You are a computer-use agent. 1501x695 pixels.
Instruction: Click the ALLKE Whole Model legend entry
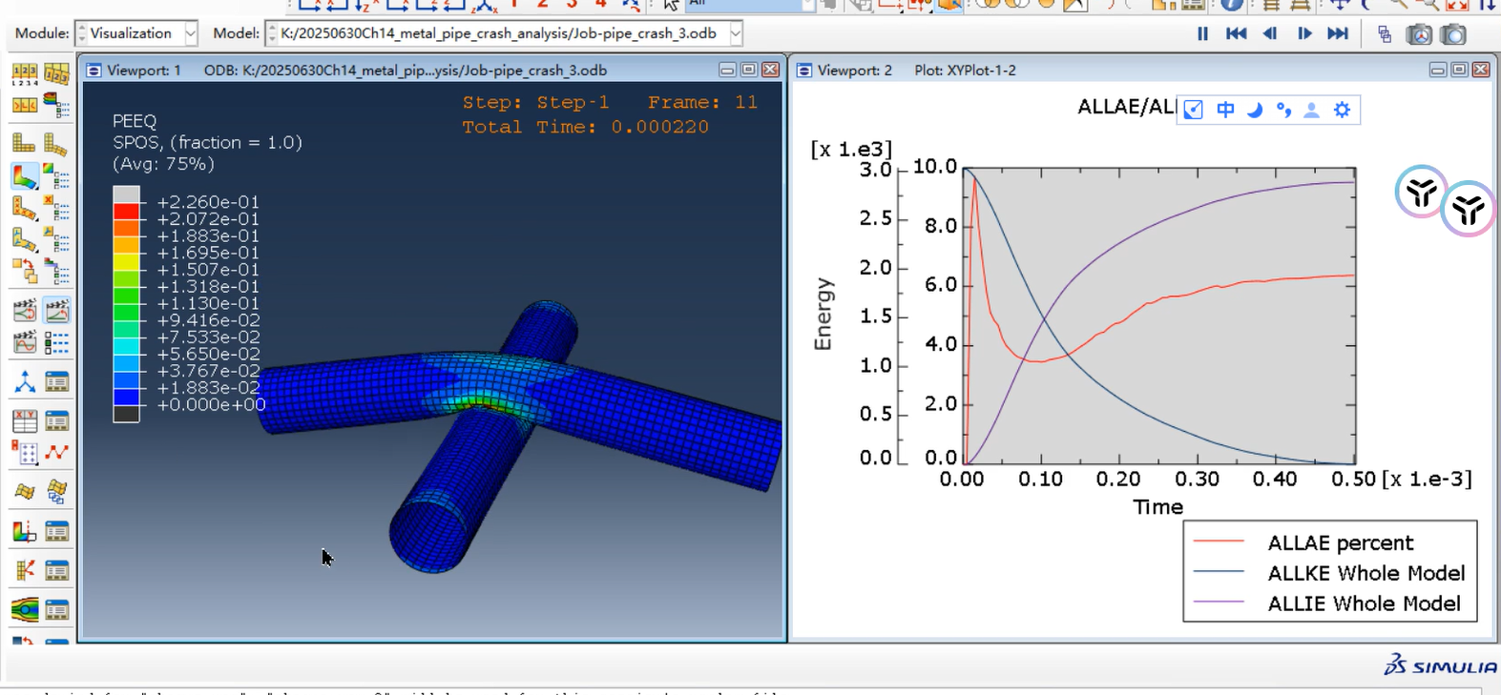click(x=1365, y=573)
